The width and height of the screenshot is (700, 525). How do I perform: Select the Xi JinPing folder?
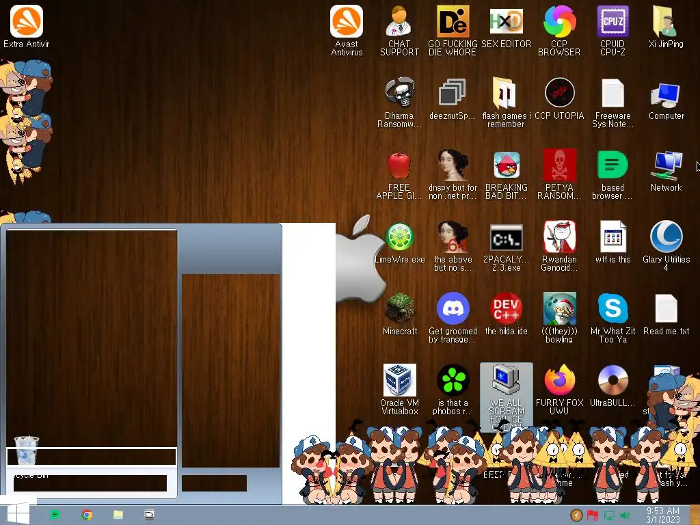pyautogui.click(x=666, y=27)
